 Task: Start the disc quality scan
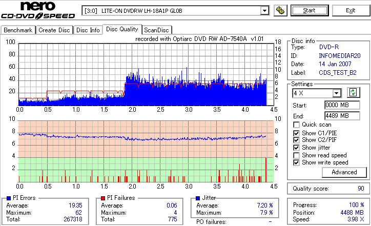(x=310, y=11)
